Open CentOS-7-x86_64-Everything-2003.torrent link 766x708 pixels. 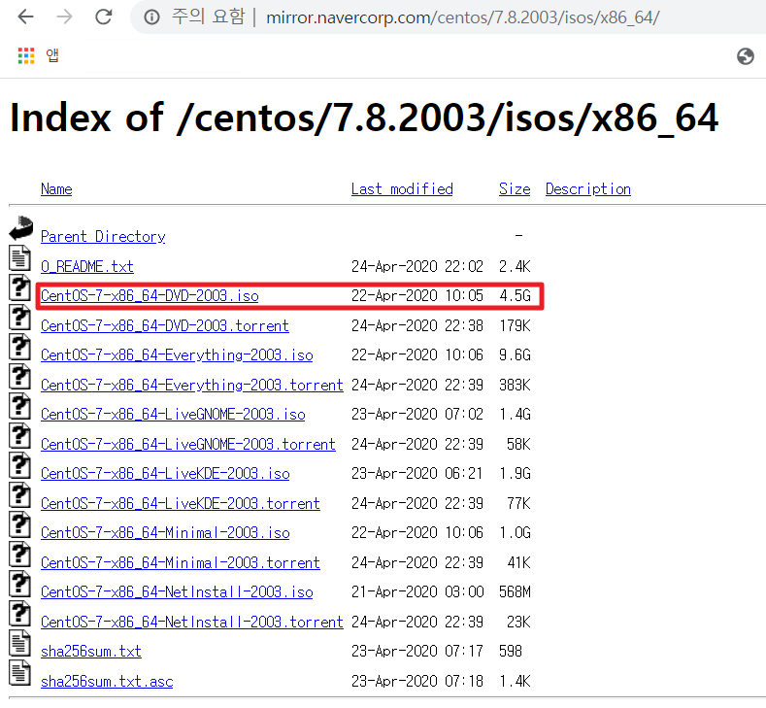coord(192,385)
